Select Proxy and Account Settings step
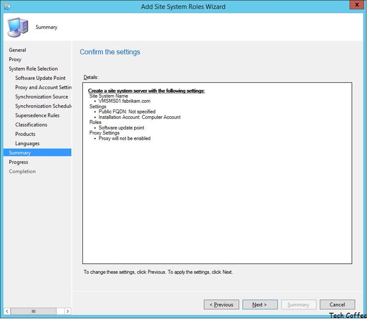The width and height of the screenshot is (367, 320). pos(43,87)
